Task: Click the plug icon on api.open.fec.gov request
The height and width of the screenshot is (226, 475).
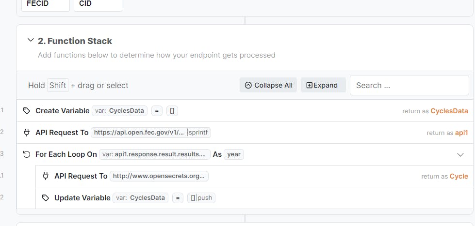Action: coord(27,133)
